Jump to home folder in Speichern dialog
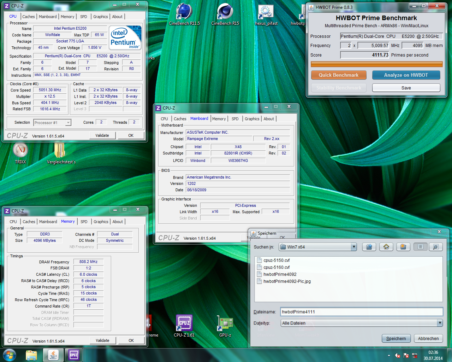Image resolution: width=452 pixels, height=362 pixels. [x=386, y=247]
